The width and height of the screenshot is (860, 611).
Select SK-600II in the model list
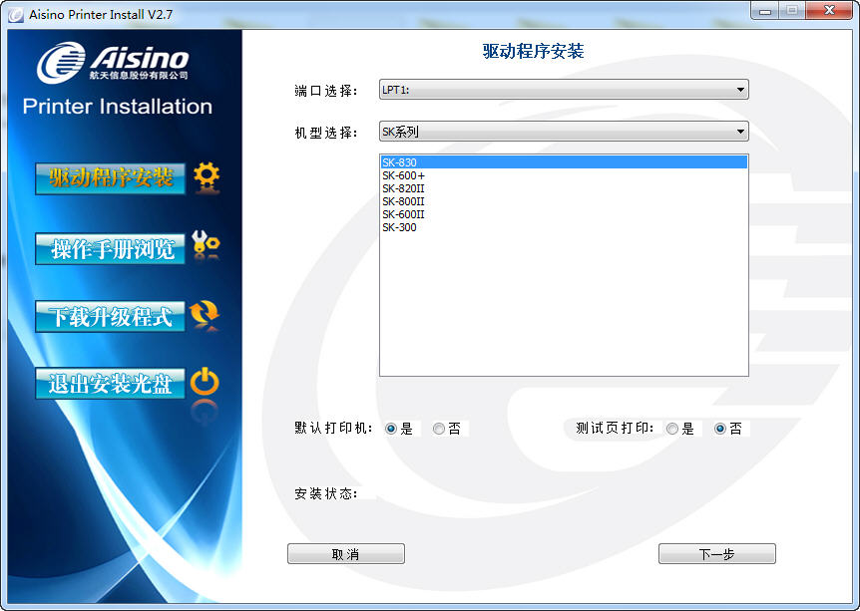coord(564,214)
